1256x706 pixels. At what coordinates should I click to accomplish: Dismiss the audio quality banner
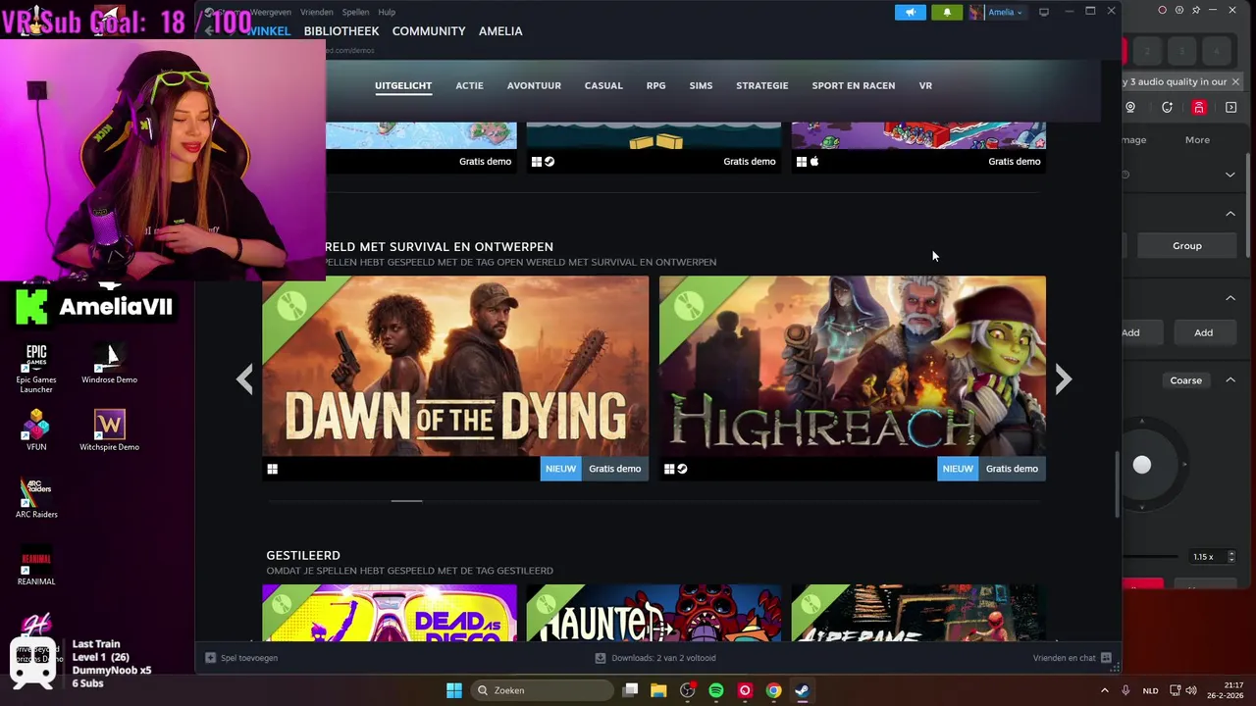click(x=1235, y=81)
